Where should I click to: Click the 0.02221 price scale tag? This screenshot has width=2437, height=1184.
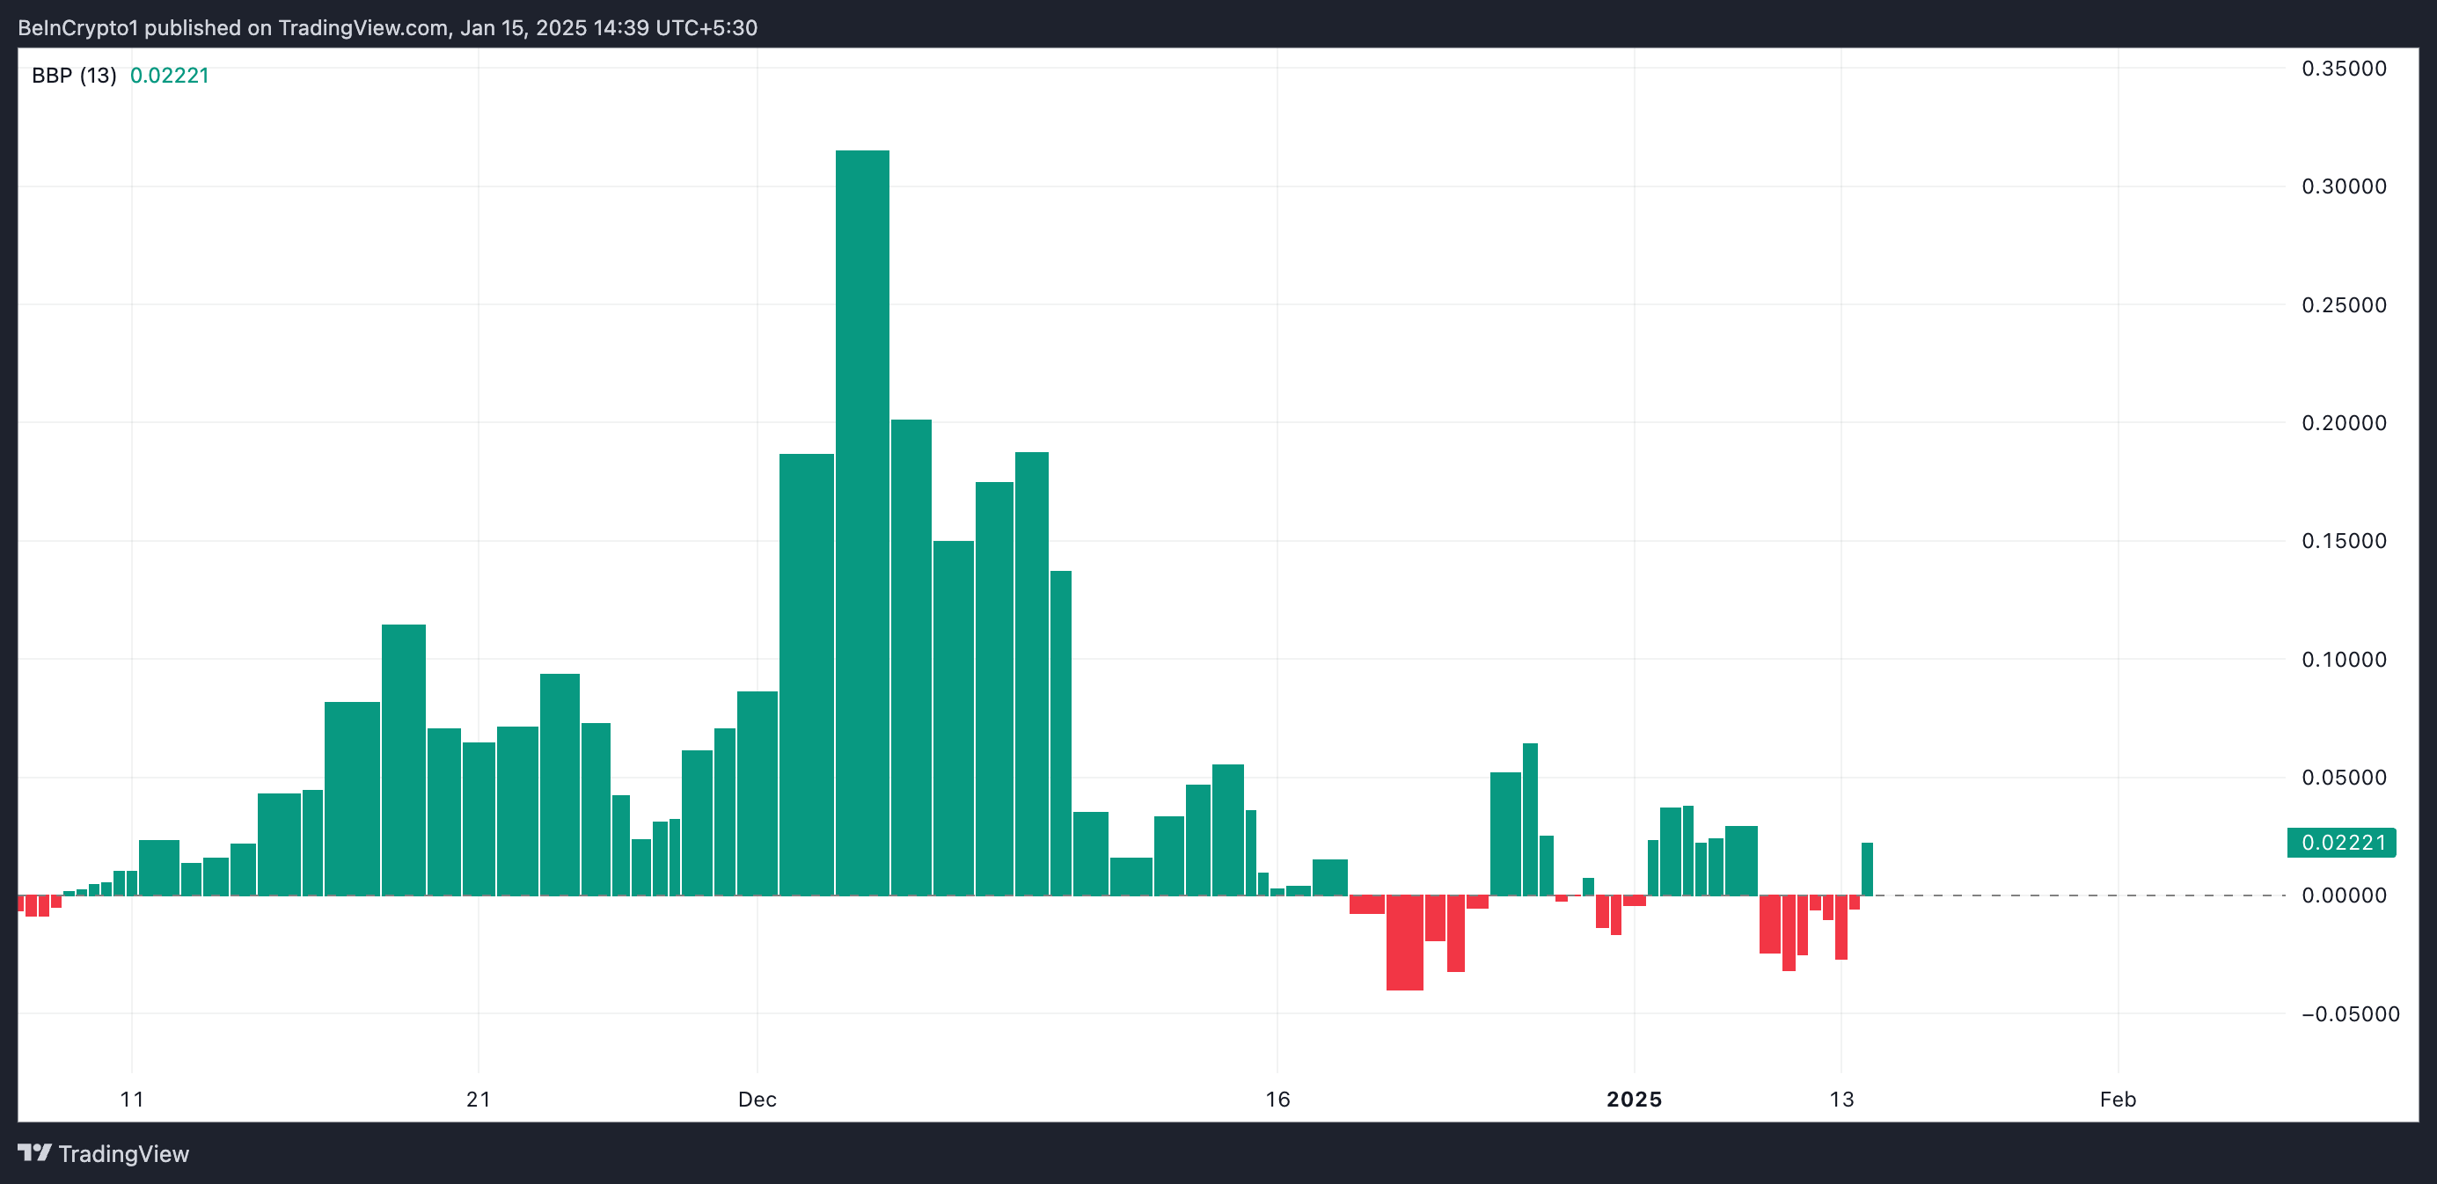[2341, 843]
